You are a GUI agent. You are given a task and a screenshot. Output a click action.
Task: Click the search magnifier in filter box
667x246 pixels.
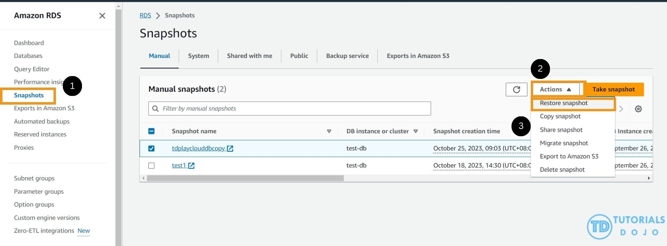click(x=155, y=109)
